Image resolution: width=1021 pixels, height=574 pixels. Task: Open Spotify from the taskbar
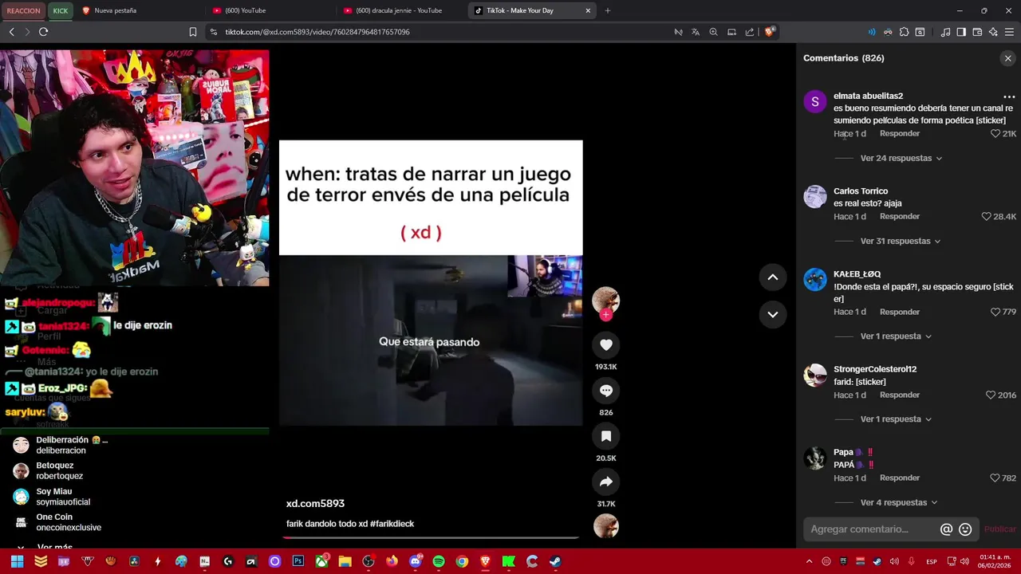click(439, 561)
